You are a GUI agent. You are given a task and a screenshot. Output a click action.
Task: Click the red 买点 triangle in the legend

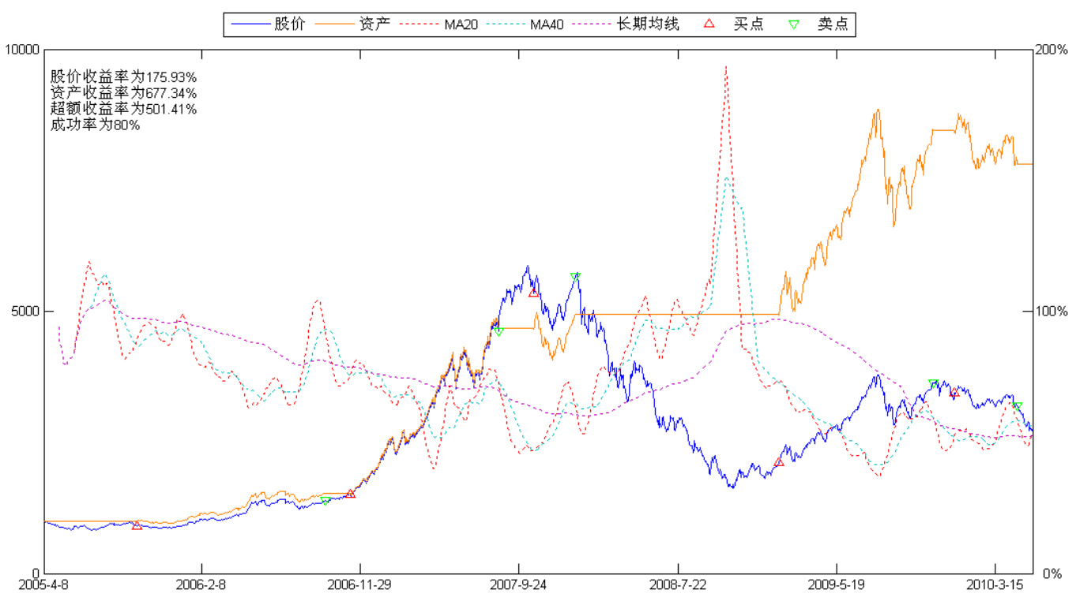click(x=709, y=24)
